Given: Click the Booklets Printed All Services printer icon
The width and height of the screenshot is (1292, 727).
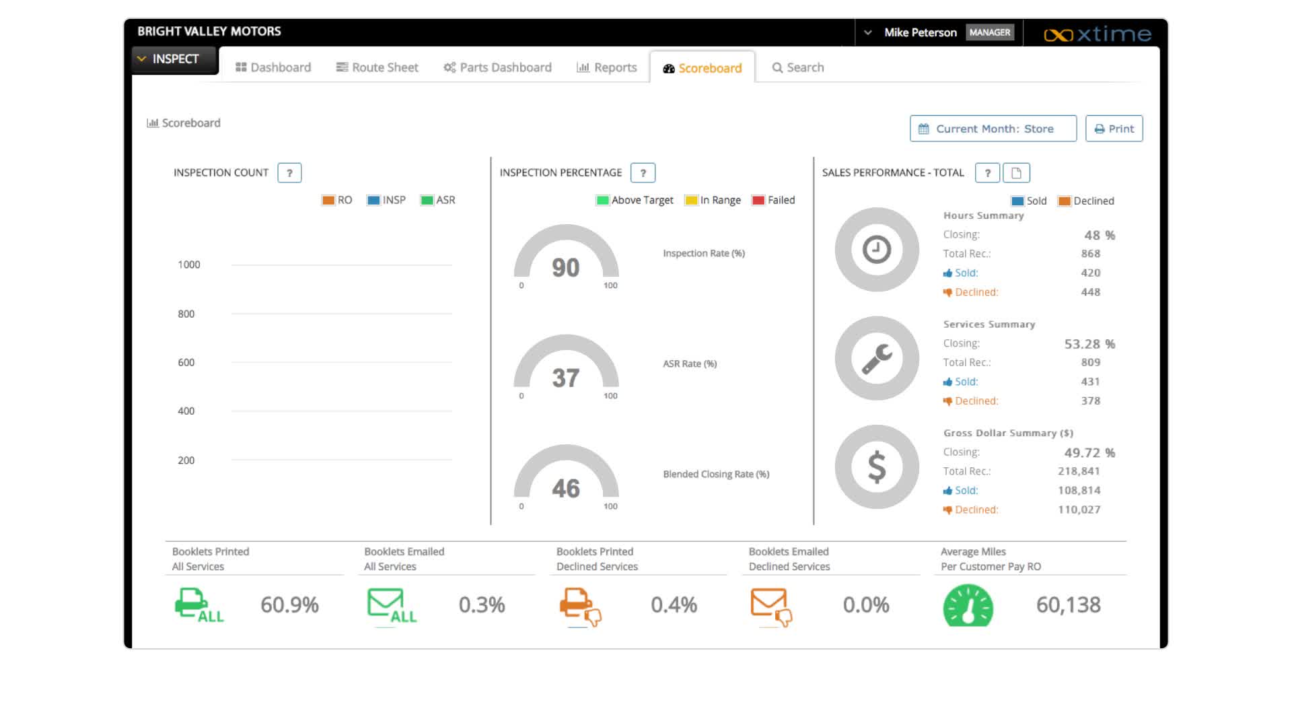Looking at the screenshot, I should pos(198,604).
